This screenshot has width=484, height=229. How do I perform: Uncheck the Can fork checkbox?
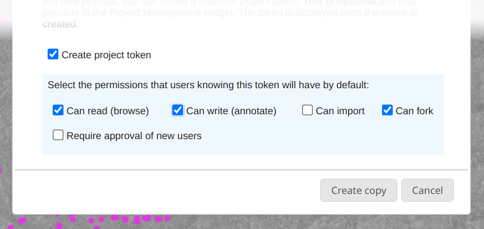(x=387, y=110)
